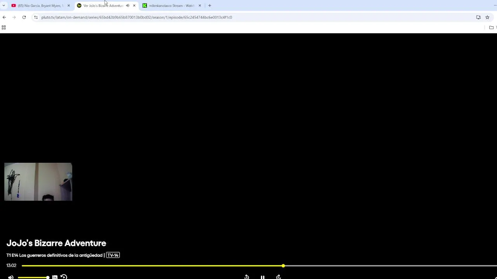Click the episode title Los guerreros definitivos
The width and height of the screenshot is (497, 279).
pos(61,255)
